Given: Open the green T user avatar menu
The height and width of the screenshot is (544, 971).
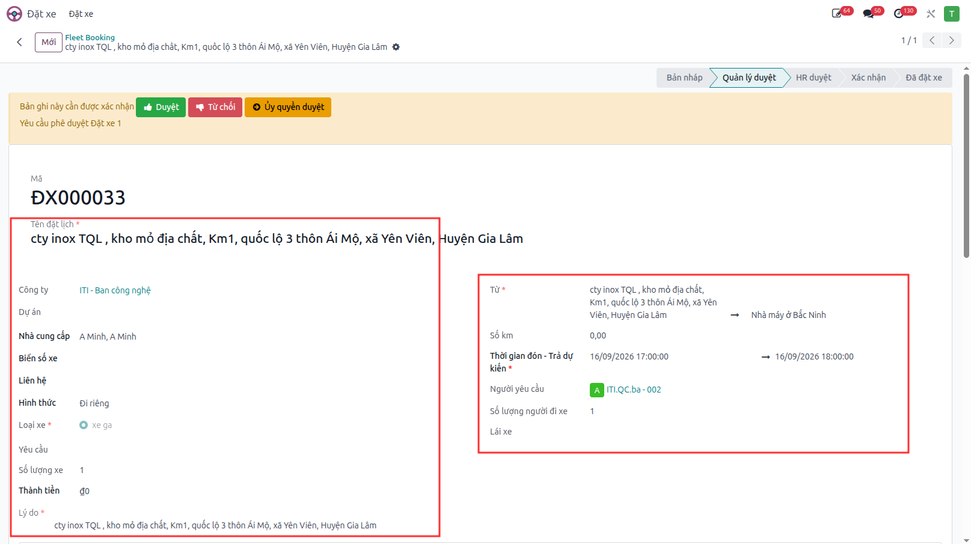Looking at the screenshot, I should pyautogui.click(x=952, y=14).
